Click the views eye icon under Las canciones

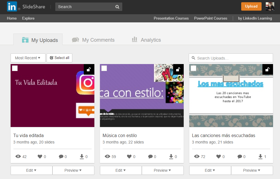pyautogui.click(x=197, y=157)
